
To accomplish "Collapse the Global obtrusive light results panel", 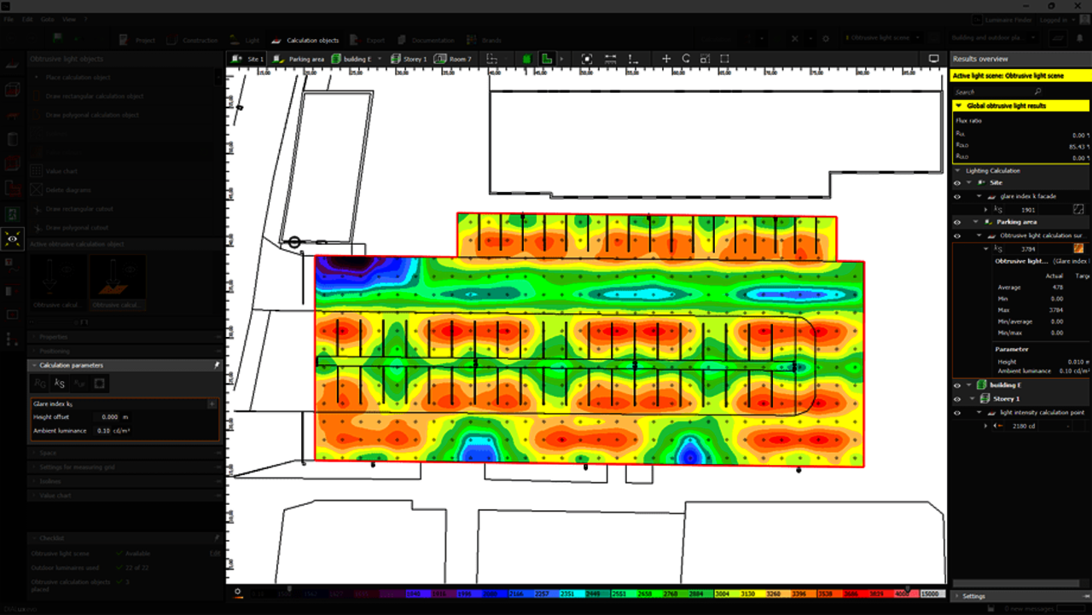I will click(959, 106).
